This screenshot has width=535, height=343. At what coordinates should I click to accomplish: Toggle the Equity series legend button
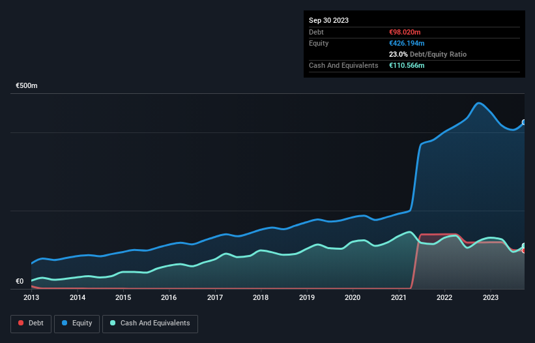tap(77, 323)
